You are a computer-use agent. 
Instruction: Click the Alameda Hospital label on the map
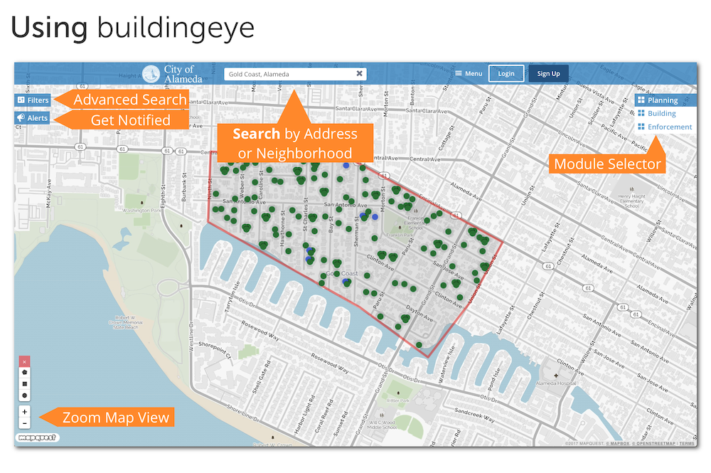tap(556, 383)
